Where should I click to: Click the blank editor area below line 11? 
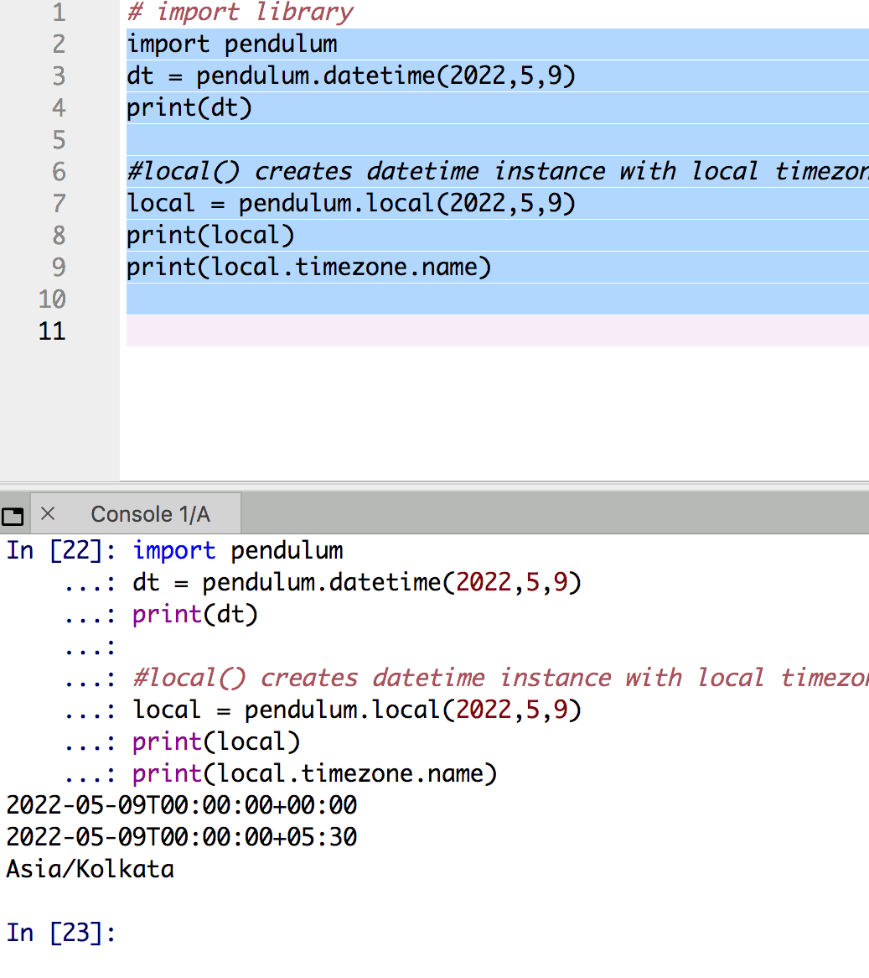point(494,411)
